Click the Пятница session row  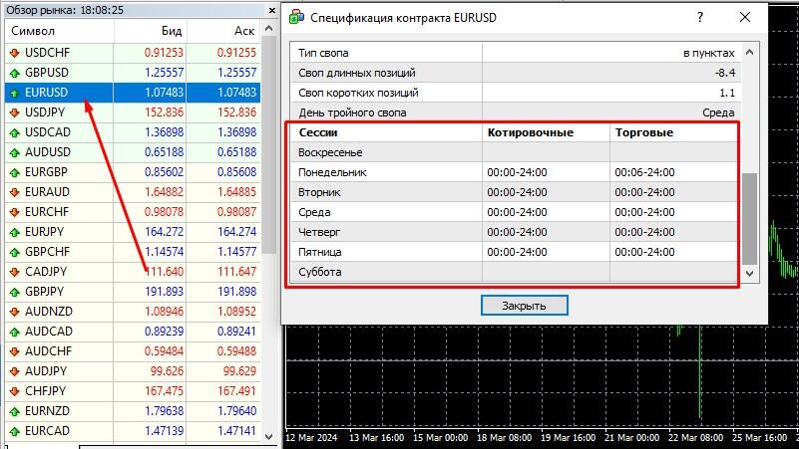(514, 252)
